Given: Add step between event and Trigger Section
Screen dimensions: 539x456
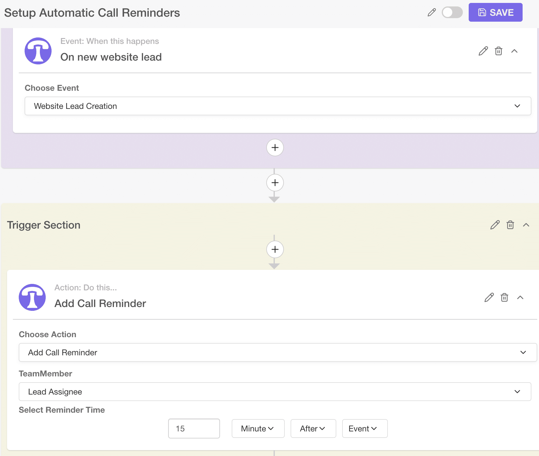Looking at the screenshot, I should [x=275, y=183].
